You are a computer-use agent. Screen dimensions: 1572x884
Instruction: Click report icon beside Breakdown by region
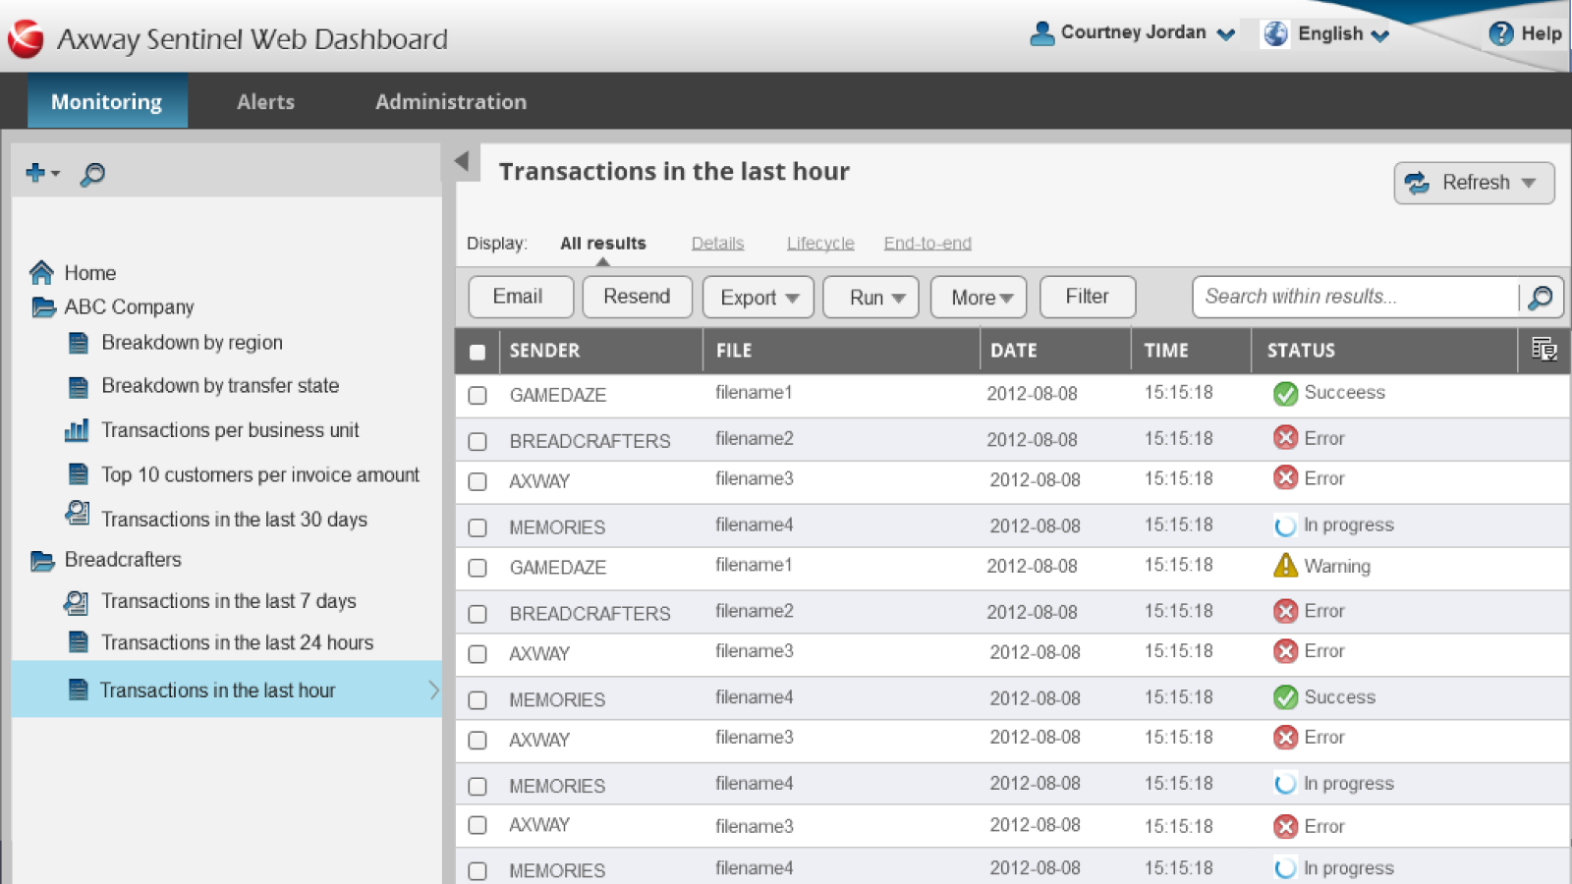point(79,343)
